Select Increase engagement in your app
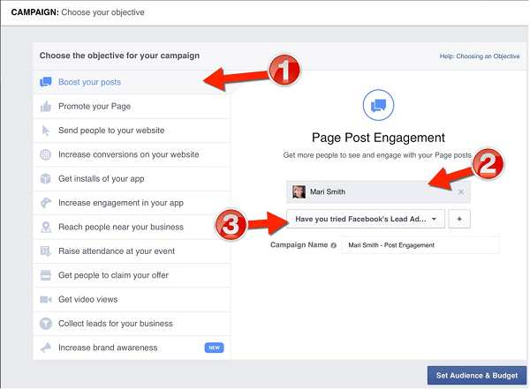Image resolution: width=530 pixels, height=389 pixels. 132,203
